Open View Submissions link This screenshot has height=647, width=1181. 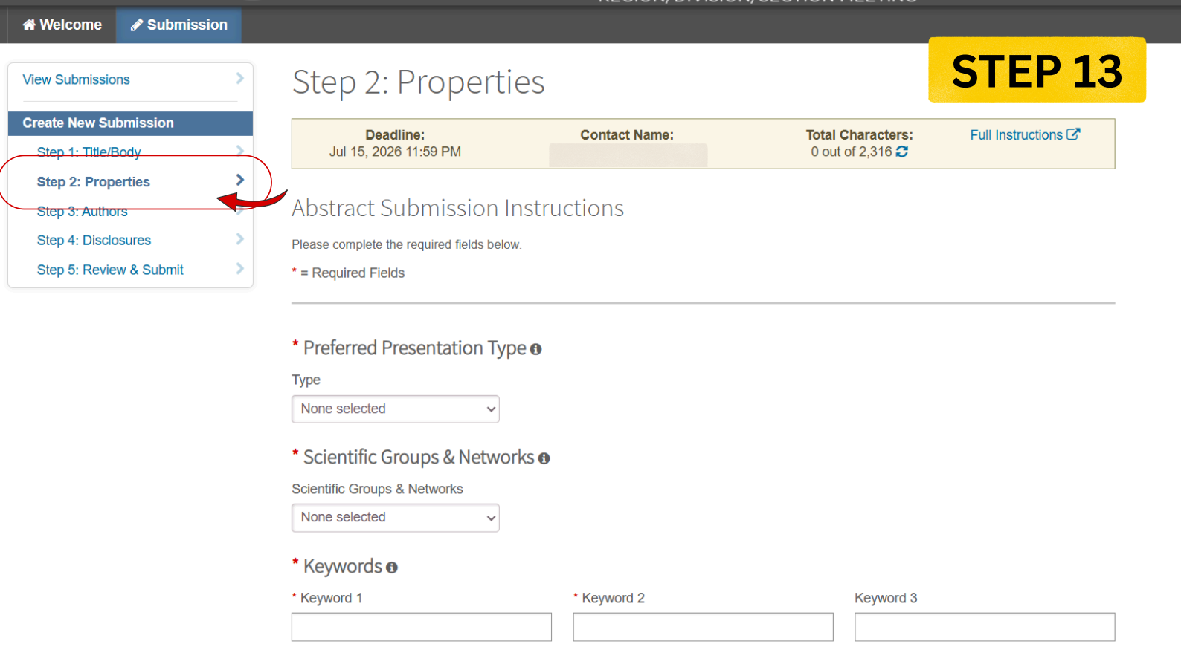click(76, 79)
